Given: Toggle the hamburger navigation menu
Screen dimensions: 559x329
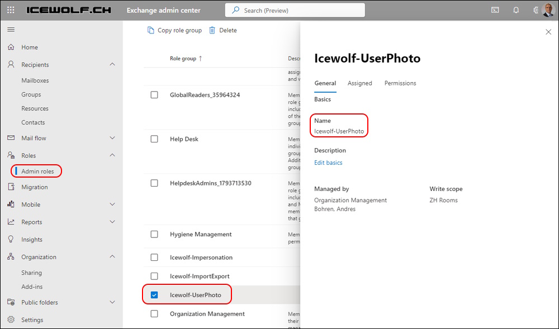Looking at the screenshot, I should tap(11, 30).
